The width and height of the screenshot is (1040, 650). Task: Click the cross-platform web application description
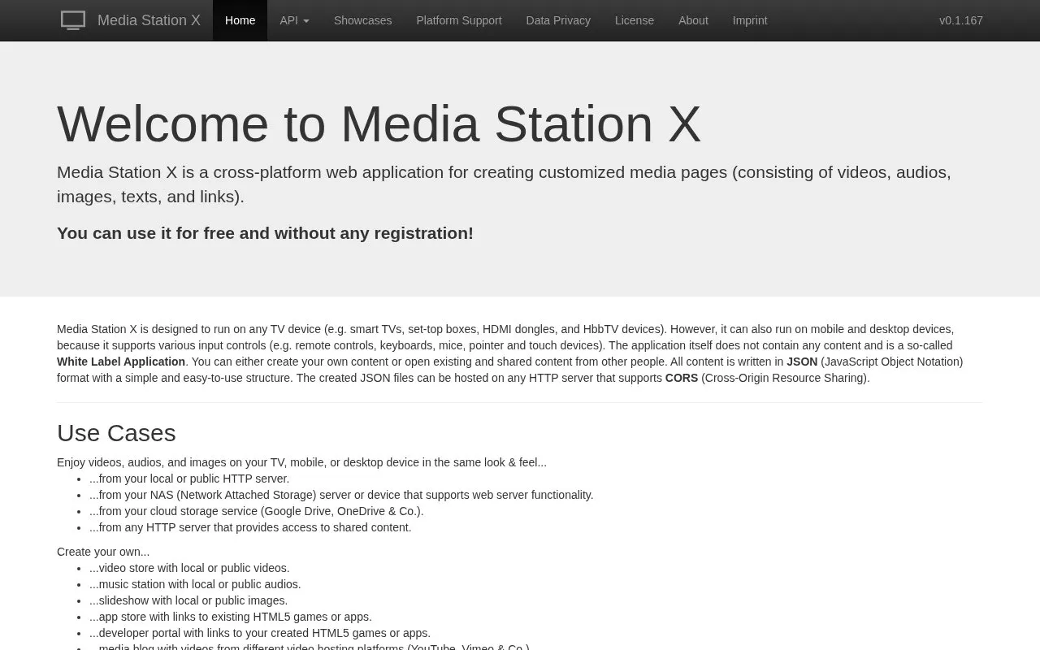tap(504, 184)
